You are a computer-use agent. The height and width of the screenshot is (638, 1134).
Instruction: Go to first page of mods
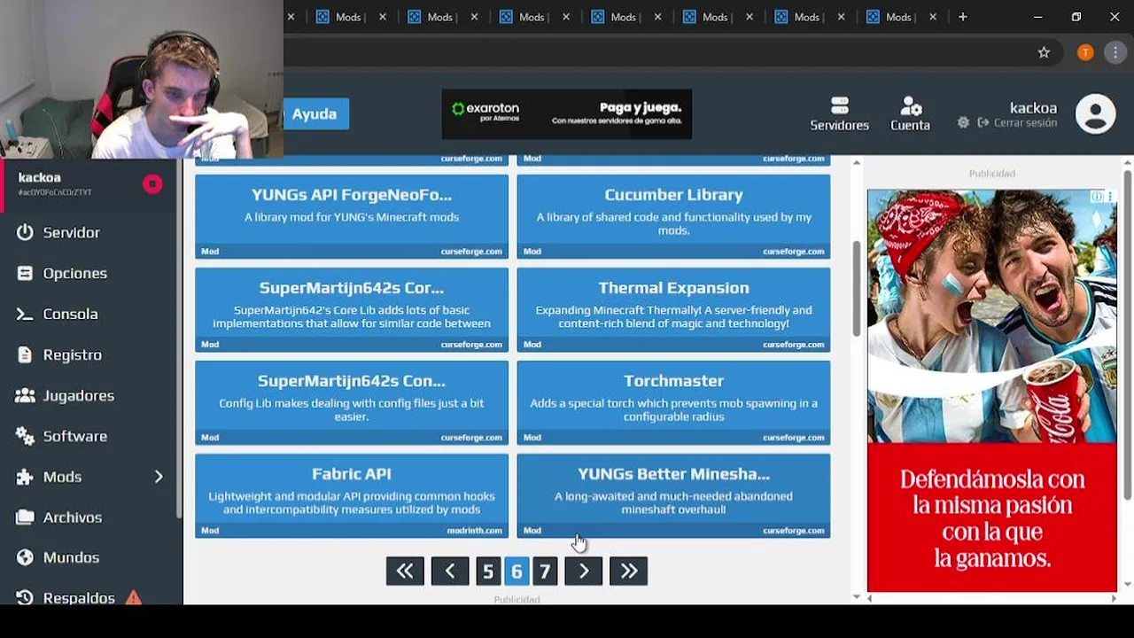405,572
